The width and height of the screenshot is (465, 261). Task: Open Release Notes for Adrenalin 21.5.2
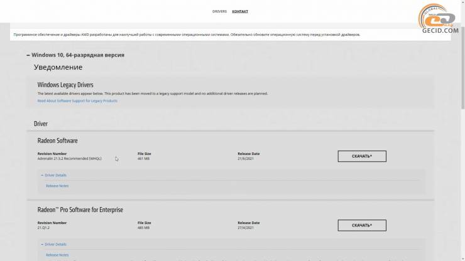pos(57,186)
